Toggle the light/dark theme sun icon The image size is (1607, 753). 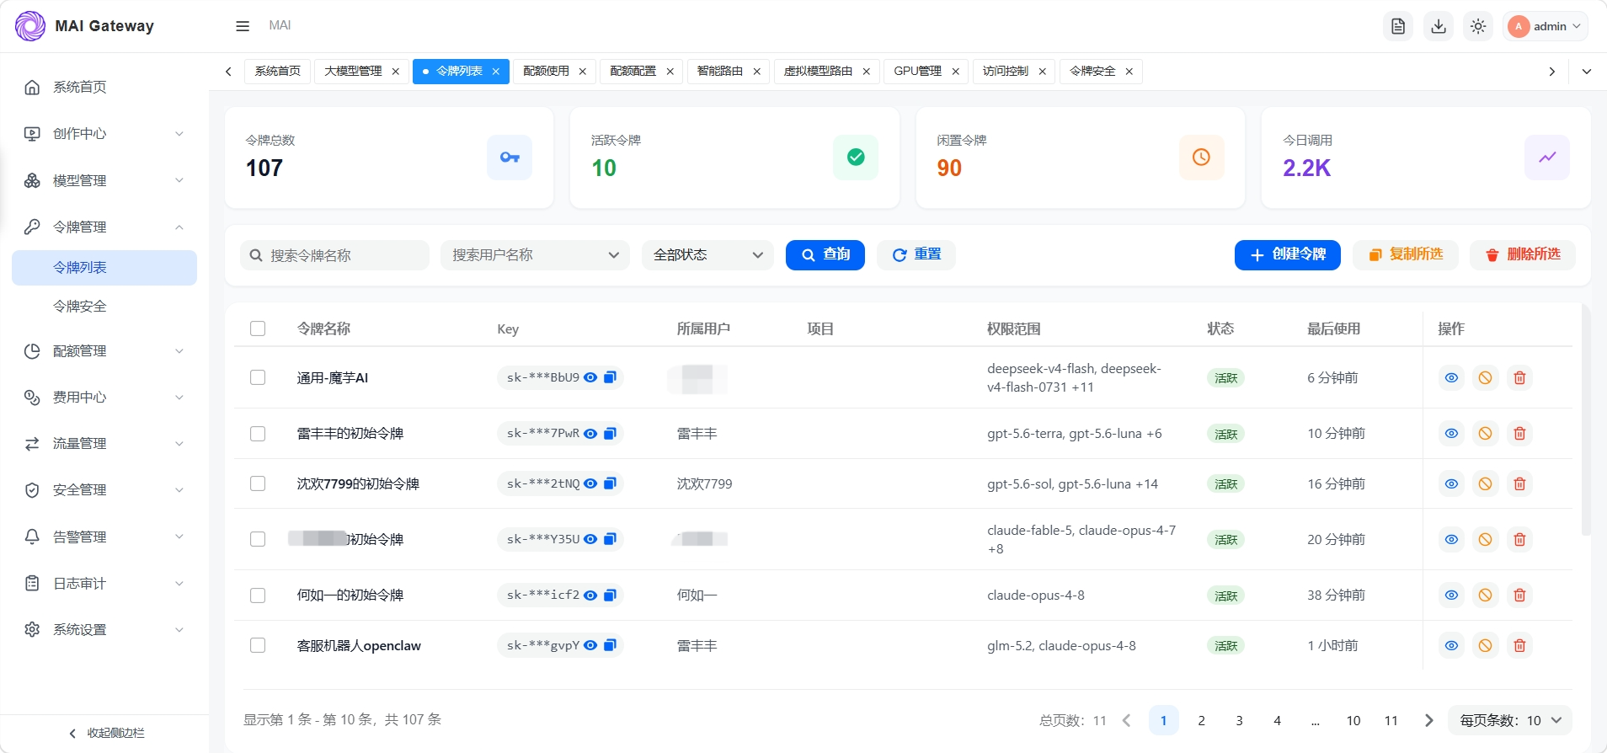pyautogui.click(x=1478, y=26)
